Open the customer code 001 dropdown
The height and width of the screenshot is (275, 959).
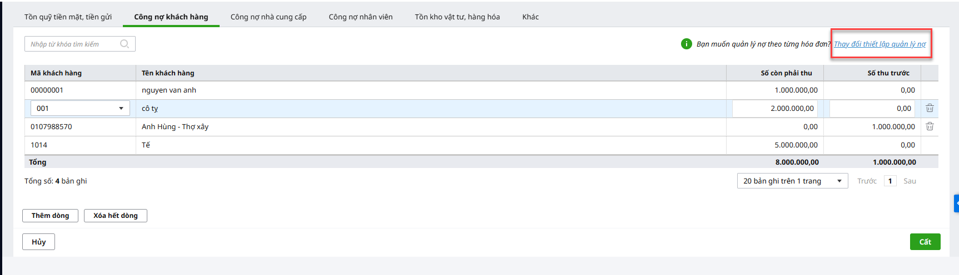point(121,109)
